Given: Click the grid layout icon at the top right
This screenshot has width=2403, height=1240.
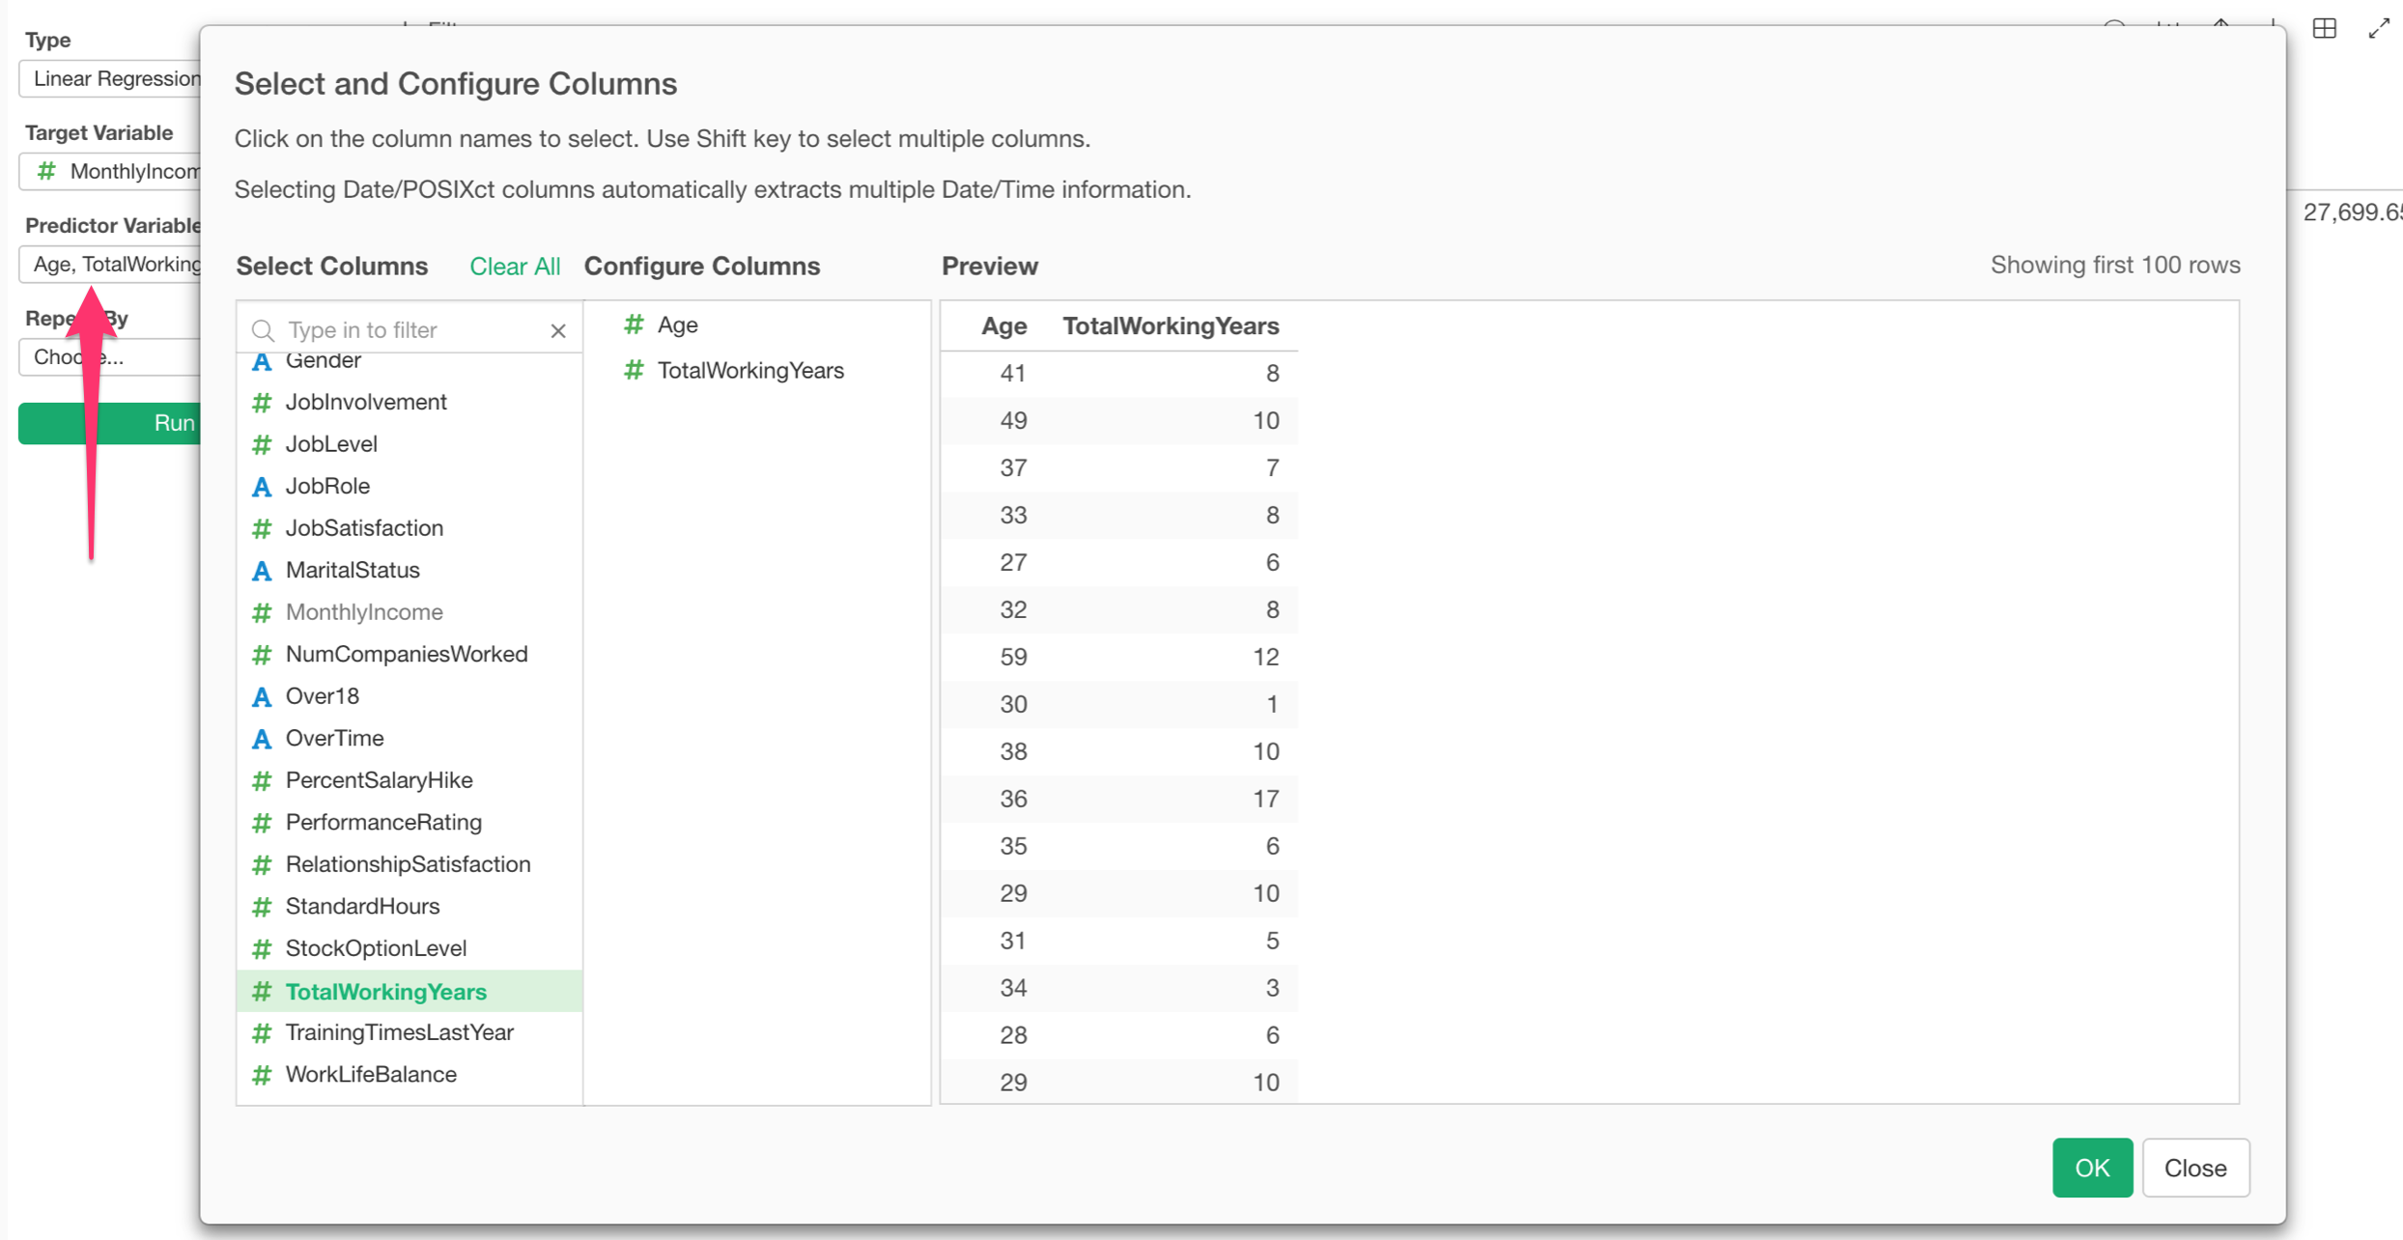Looking at the screenshot, I should (2325, 29).
